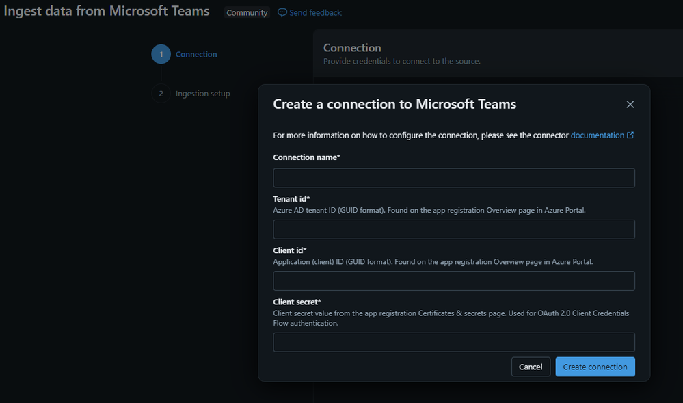Click Provide credentials to connect text

[401, 61]
